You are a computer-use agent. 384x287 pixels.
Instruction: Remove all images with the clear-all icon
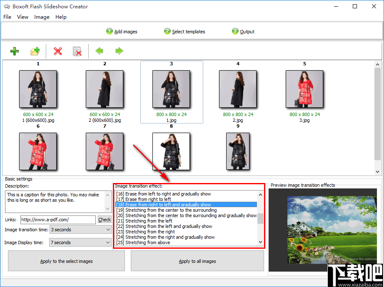(x=77, y=51)
